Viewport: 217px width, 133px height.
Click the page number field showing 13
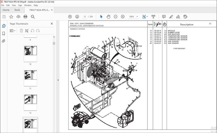click(x=85, y=17)
